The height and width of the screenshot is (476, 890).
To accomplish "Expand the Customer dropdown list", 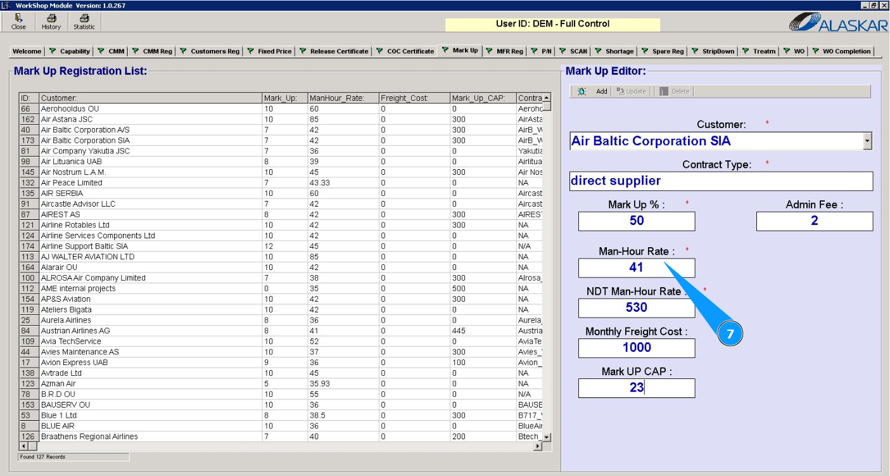I will [x=867, y=141].
